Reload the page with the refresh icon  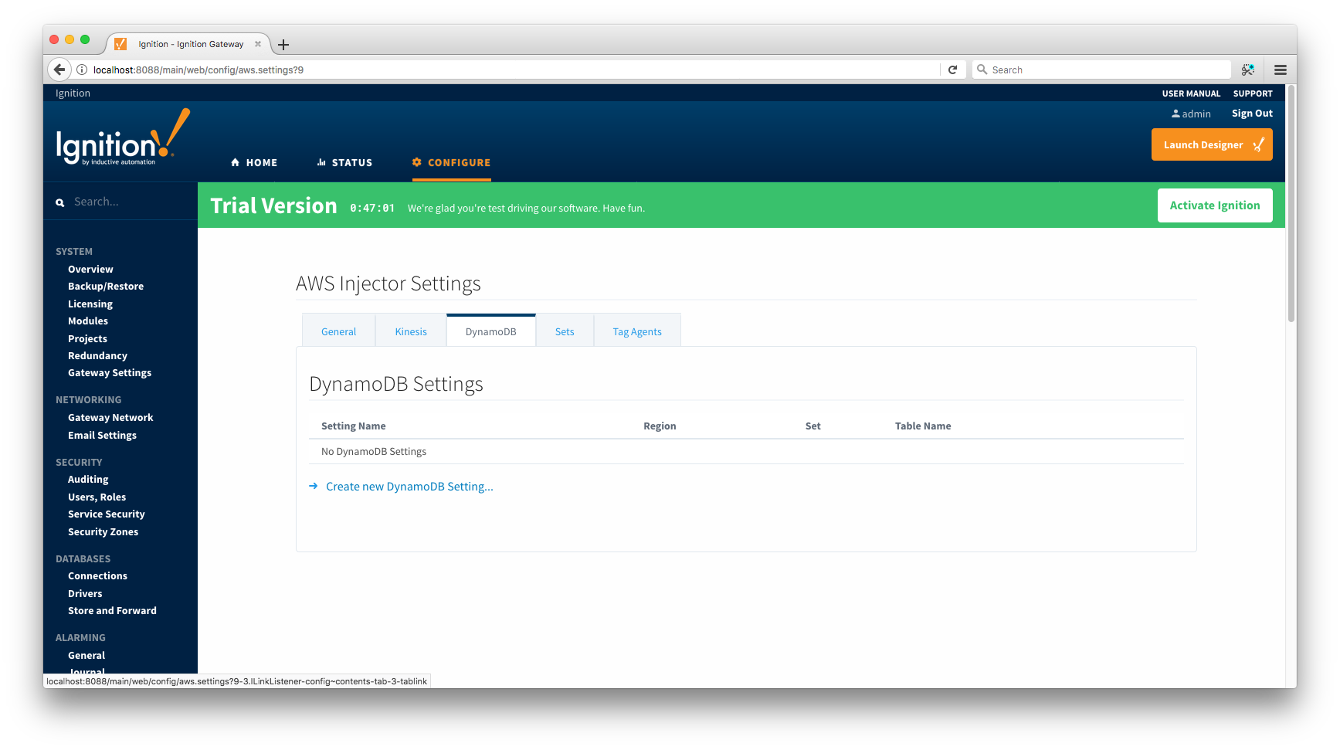click(x=952, y=70)
